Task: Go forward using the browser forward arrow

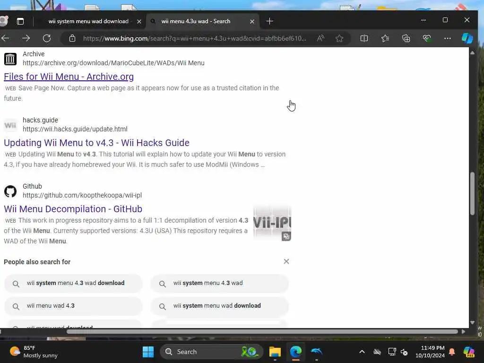Action: coord(26,38)
